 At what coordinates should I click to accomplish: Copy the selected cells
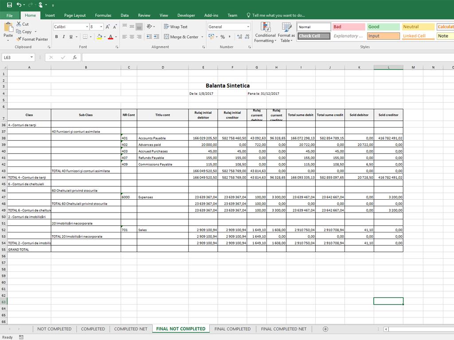[24, 32]
